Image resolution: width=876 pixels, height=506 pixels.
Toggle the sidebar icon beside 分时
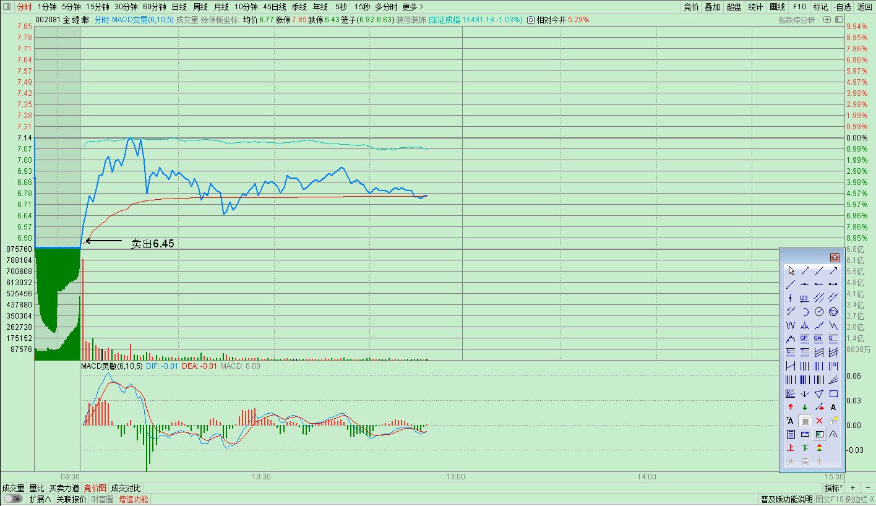click(7, 7)
